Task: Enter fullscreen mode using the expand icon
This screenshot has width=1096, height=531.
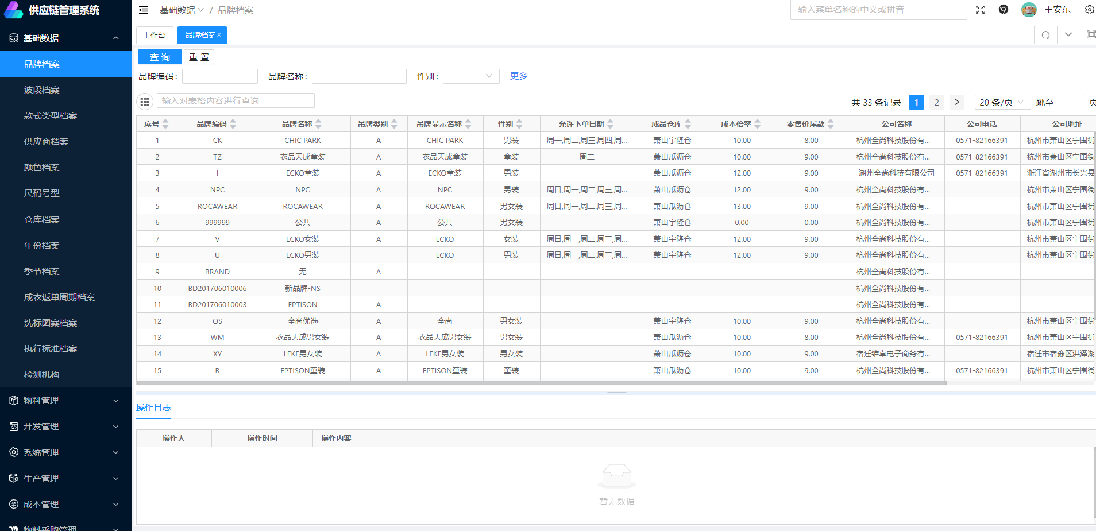Action: click(980, 10)
